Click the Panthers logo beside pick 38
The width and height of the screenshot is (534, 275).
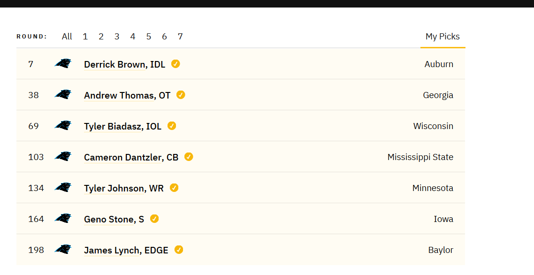(x=63, y=94)
